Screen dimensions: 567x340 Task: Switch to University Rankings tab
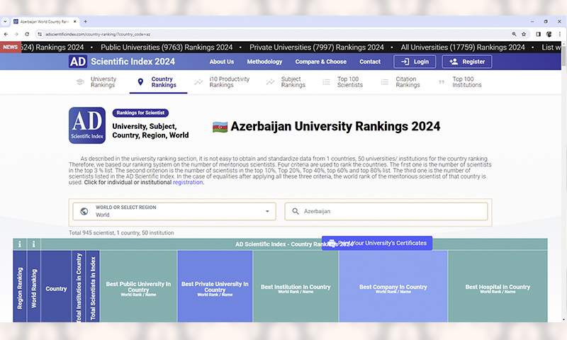(96, 81)
